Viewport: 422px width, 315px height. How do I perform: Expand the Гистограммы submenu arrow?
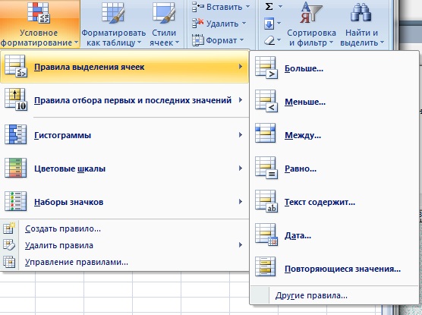pos(241,134)
